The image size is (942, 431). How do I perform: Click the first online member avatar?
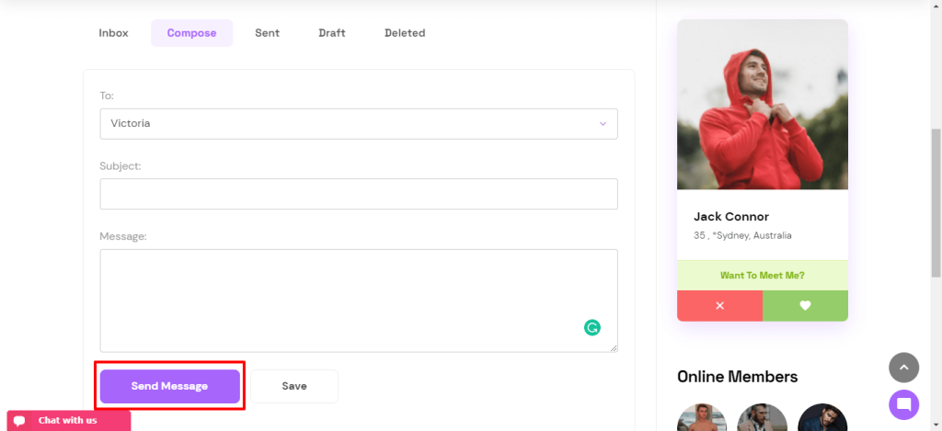click(x=702, y=418)
